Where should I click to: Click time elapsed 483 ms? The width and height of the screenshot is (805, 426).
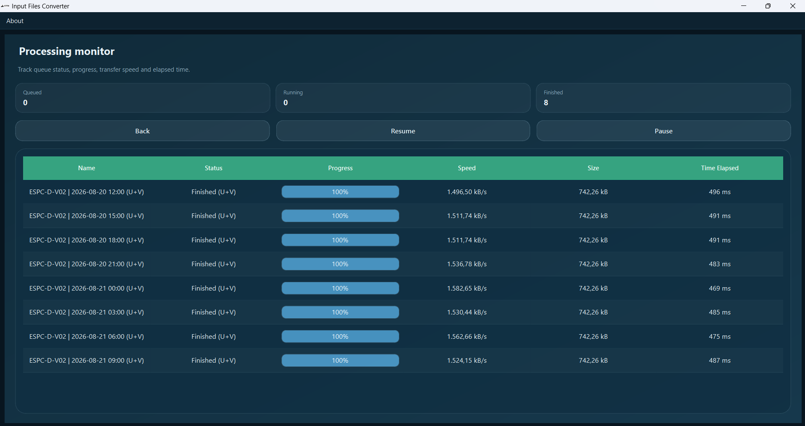click(x=719, y=264)
